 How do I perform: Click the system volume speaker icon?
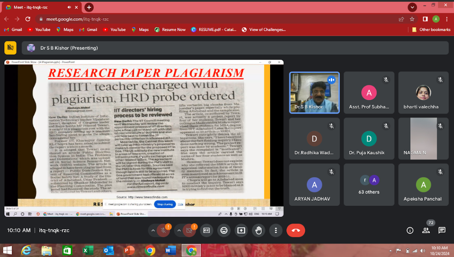pyautogui.click(x=423, y=251)
